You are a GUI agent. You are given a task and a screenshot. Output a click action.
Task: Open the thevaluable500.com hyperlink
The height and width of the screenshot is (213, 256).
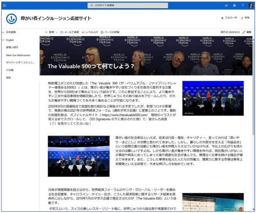pyautogui.click(x=125, y=115)
